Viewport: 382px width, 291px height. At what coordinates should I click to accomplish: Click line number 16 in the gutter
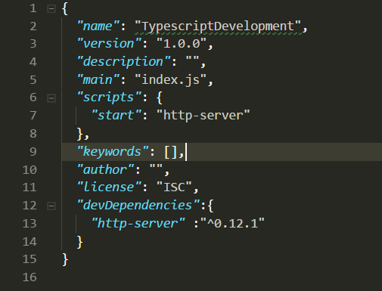(x=30, y=277)
